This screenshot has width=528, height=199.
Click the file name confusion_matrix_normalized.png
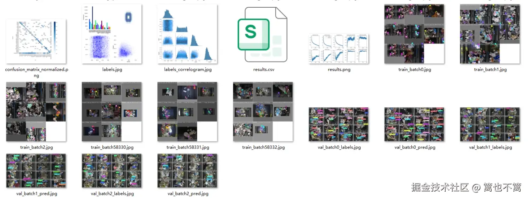(x=36, y=73)
